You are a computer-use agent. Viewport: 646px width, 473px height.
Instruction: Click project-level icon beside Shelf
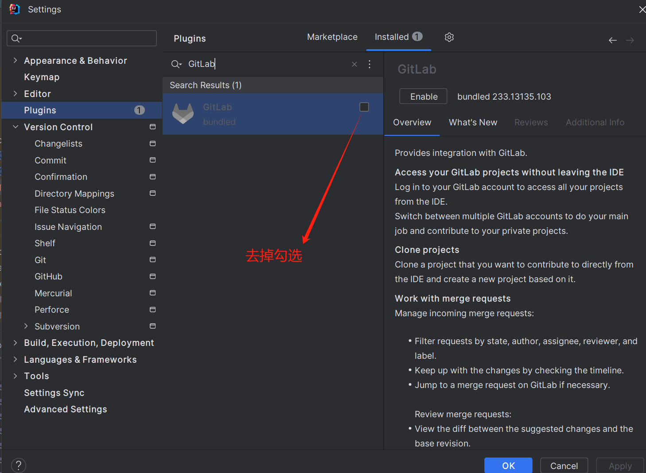pyautogui.click(x=153, y=243)
